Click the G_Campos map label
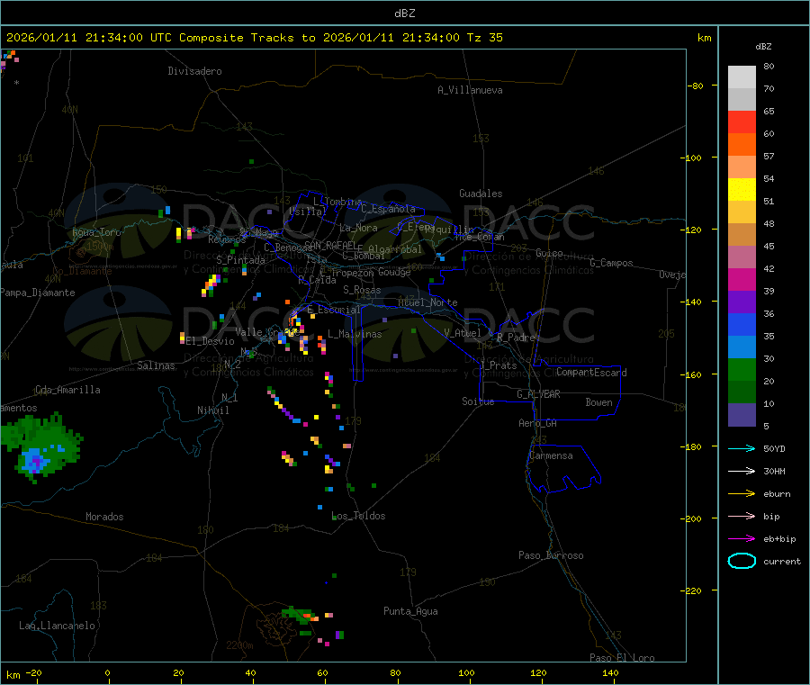810x685 pixels. pos(611,263)
